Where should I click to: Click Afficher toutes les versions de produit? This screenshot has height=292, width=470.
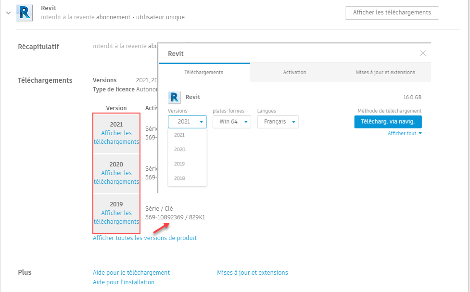[144, 238]
